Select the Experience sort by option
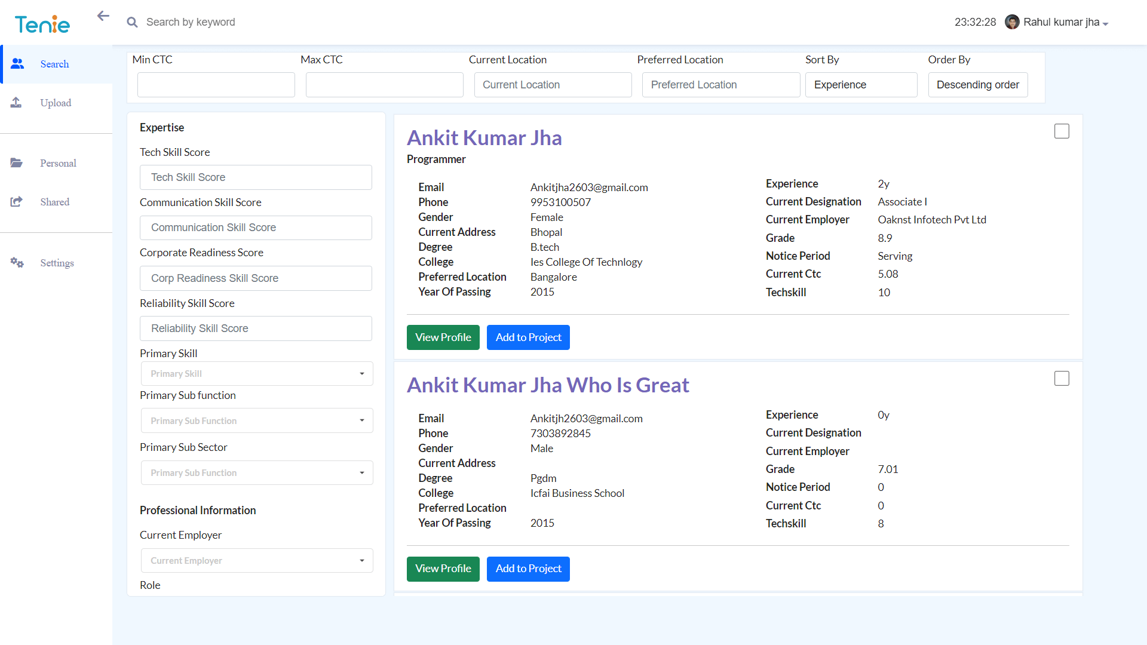 tap(860, 84)
